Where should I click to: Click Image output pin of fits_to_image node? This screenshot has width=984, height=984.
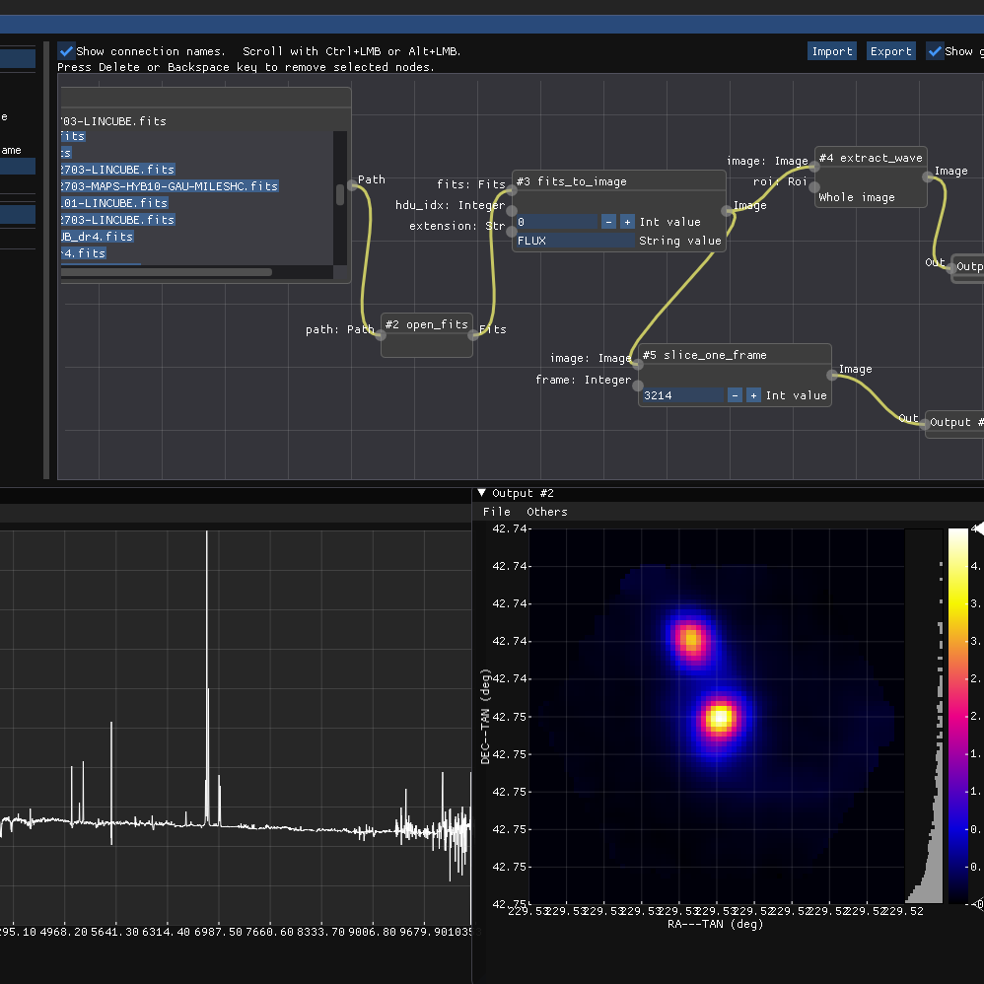[727, 210]
